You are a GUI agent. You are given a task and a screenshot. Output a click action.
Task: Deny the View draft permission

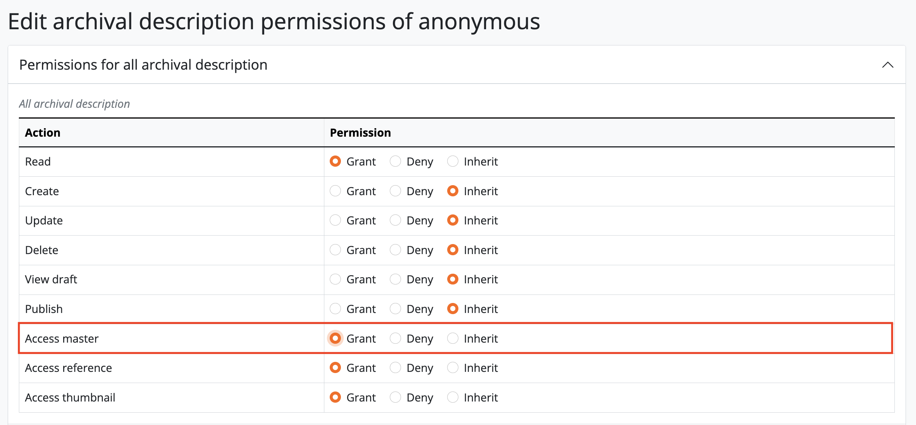coord(395,279)
